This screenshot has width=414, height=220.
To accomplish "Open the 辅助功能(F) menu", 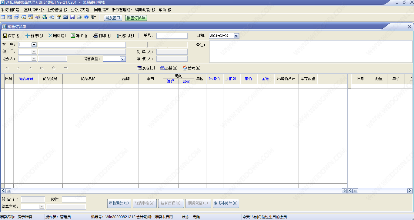I will [x=145, y=10].
